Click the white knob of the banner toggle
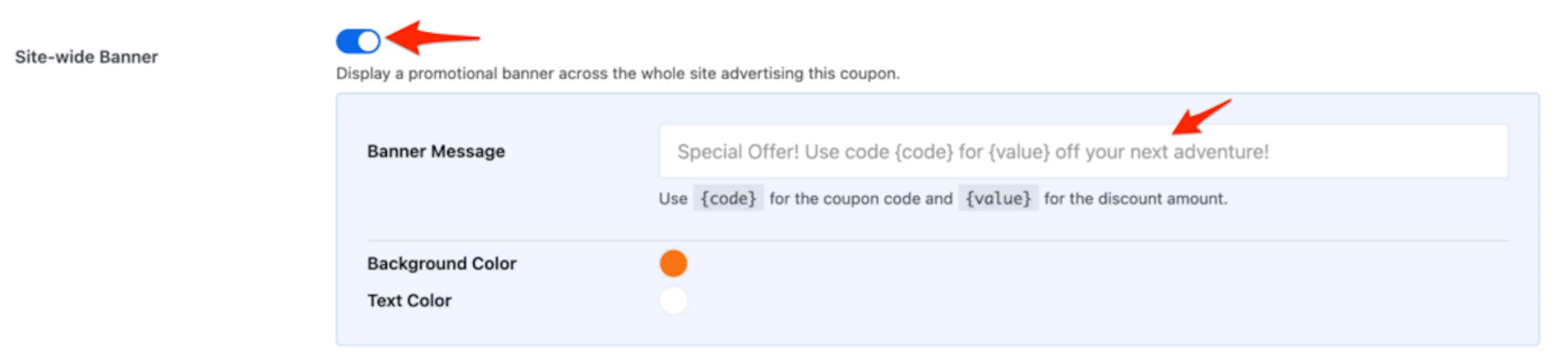 click(x=368, y=42)
